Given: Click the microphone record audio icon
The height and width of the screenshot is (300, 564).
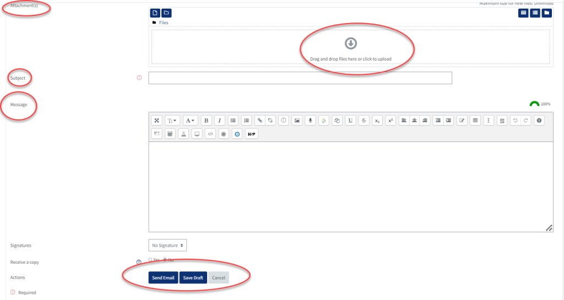Looking at the screenshot, I should [x=310, y=121].
